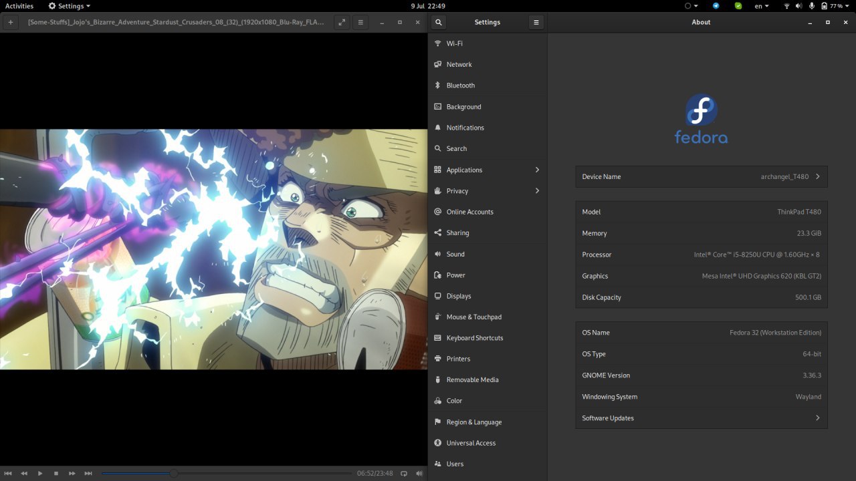Click the Disk Capacity 500.1 GB value
Image resolution: width=856 pixels, height=481 pixels.
tap(808, 297)
